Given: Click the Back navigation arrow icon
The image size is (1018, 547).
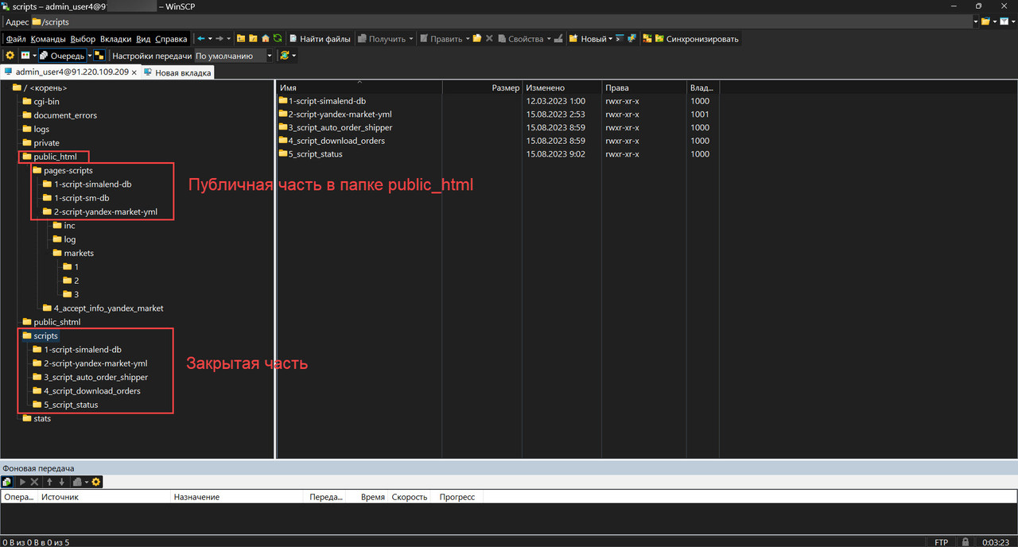Looking at the screenshot, I should [x=200, y=38].
